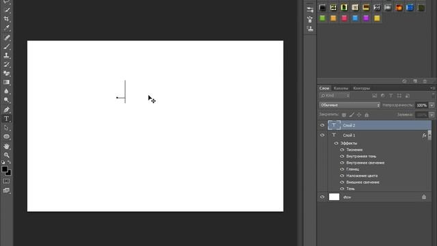Select the Pen tool
The image size is (437, 246).
7,109
